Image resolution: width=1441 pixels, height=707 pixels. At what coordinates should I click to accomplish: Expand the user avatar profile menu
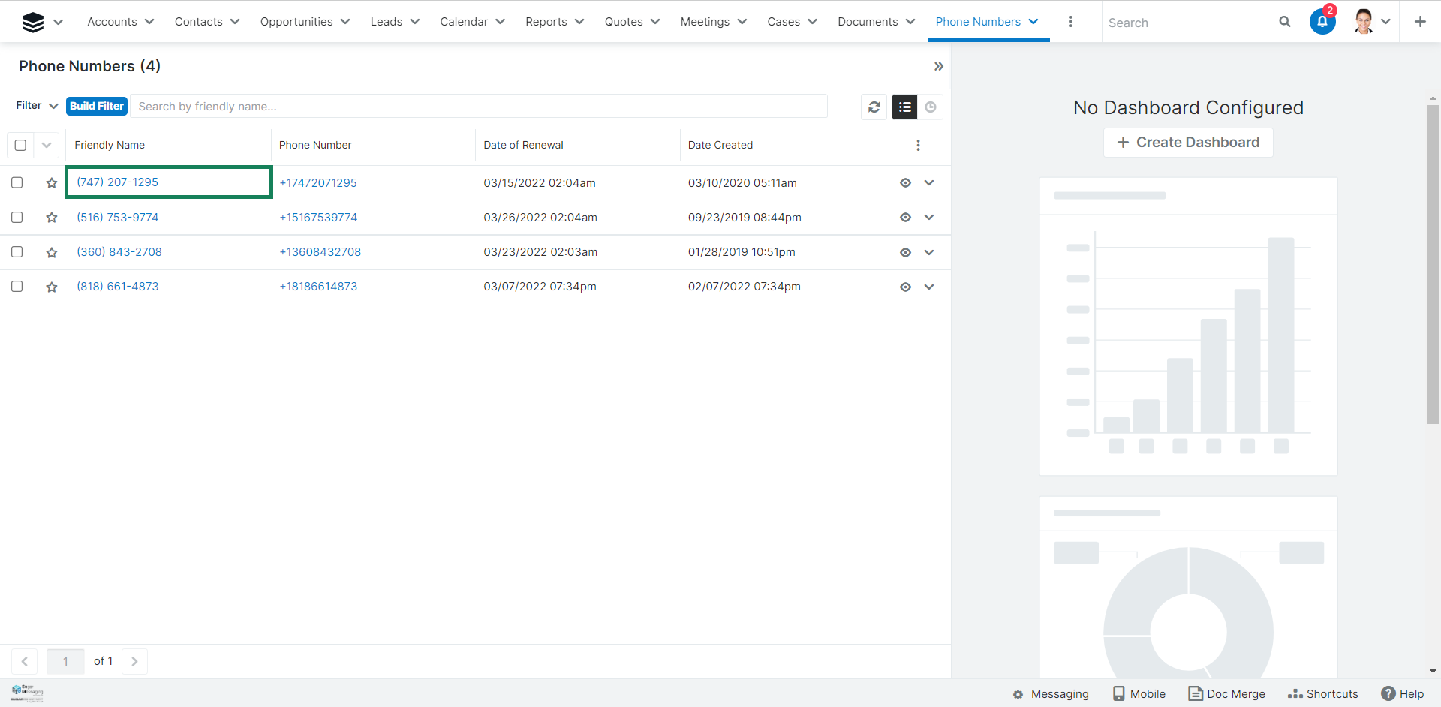(1373, 22)
